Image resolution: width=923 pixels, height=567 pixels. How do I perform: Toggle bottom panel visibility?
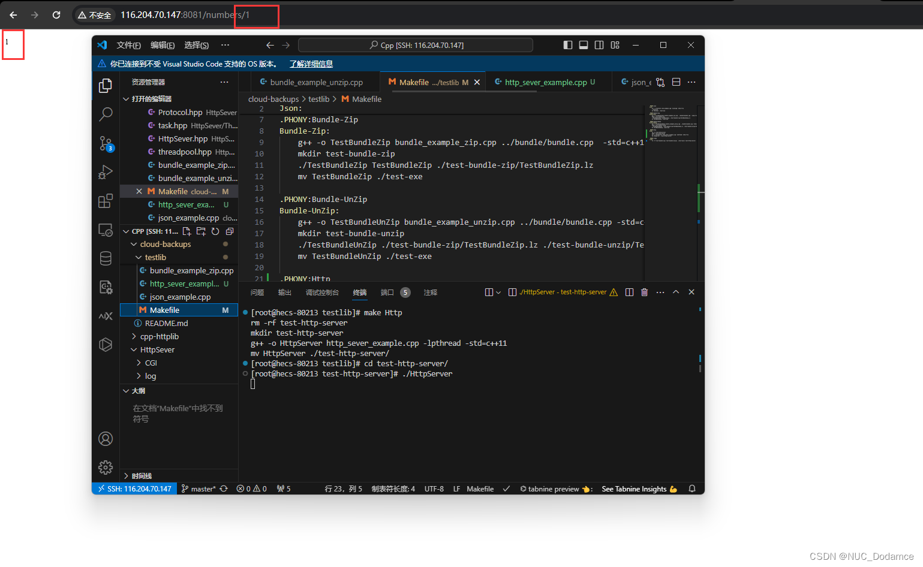[x=584, y=45]
